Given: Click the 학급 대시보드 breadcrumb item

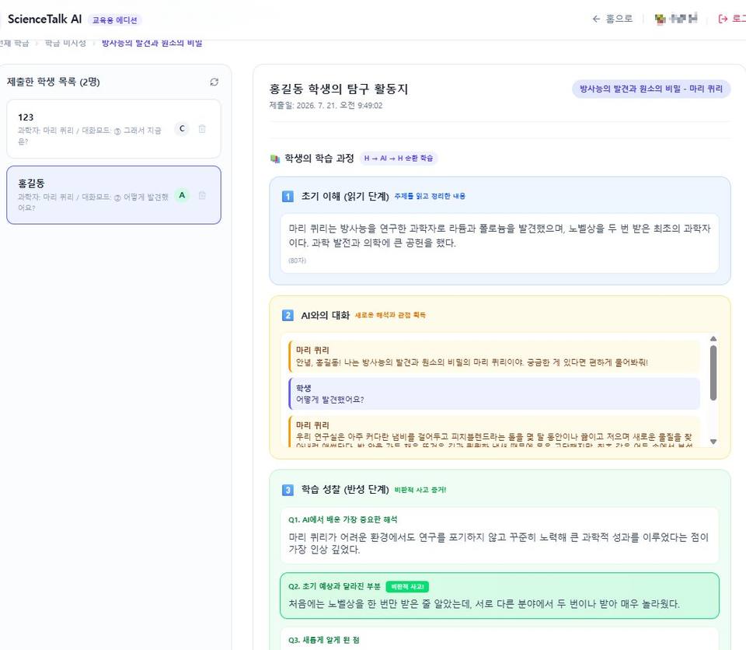Looking at the screenshot, I should click(x=65, y=43).
